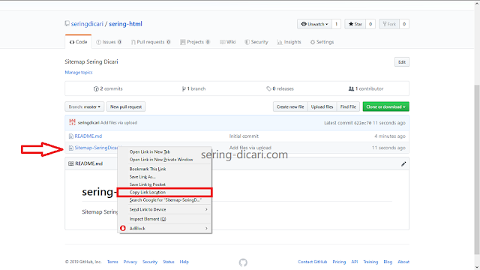
Task: Choose Bookmark This Link
Action: click(165, 169)
